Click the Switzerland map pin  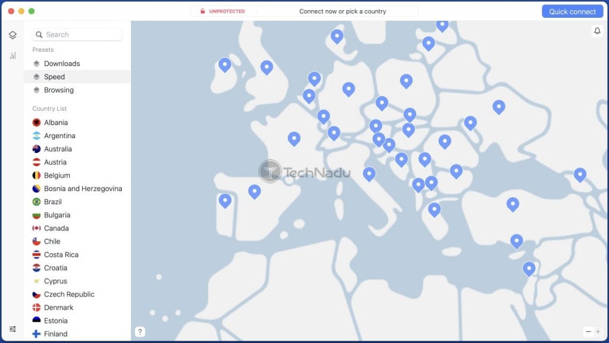tap(334, 133)
